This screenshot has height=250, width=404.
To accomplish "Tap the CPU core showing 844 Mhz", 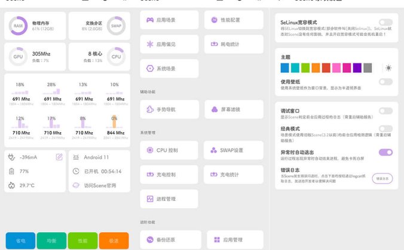I will pyautogui.click(x=116, y=128).
